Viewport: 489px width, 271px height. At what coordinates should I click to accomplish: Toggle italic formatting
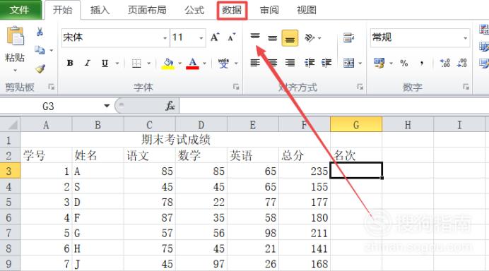88,64
